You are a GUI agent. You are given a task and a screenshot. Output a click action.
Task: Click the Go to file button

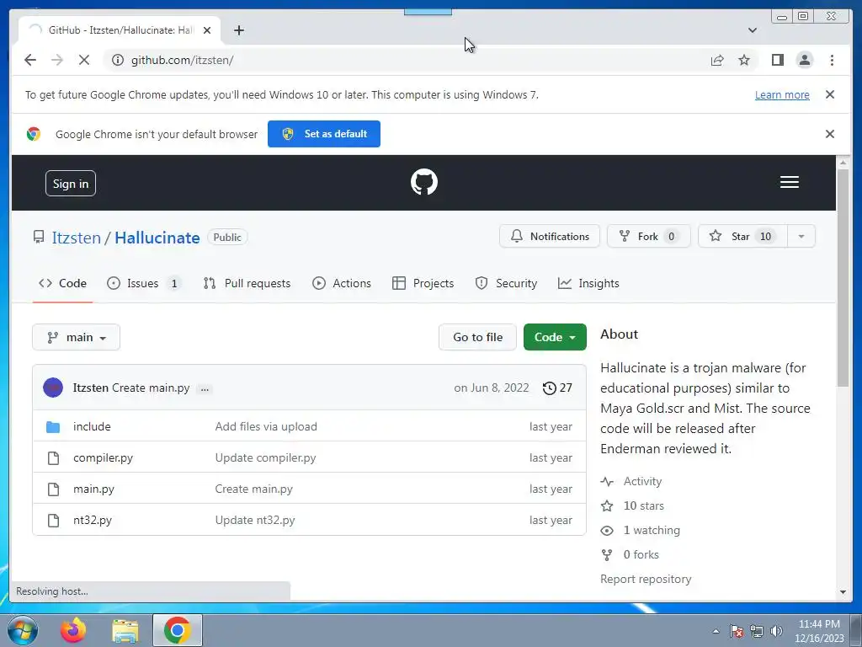click(x=477, y=337)
